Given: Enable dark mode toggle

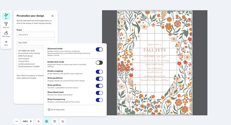Looking at the screenshot, I should point(99,63).
